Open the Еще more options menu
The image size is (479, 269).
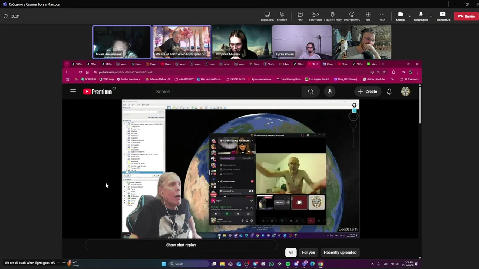(x=382, y=16)
